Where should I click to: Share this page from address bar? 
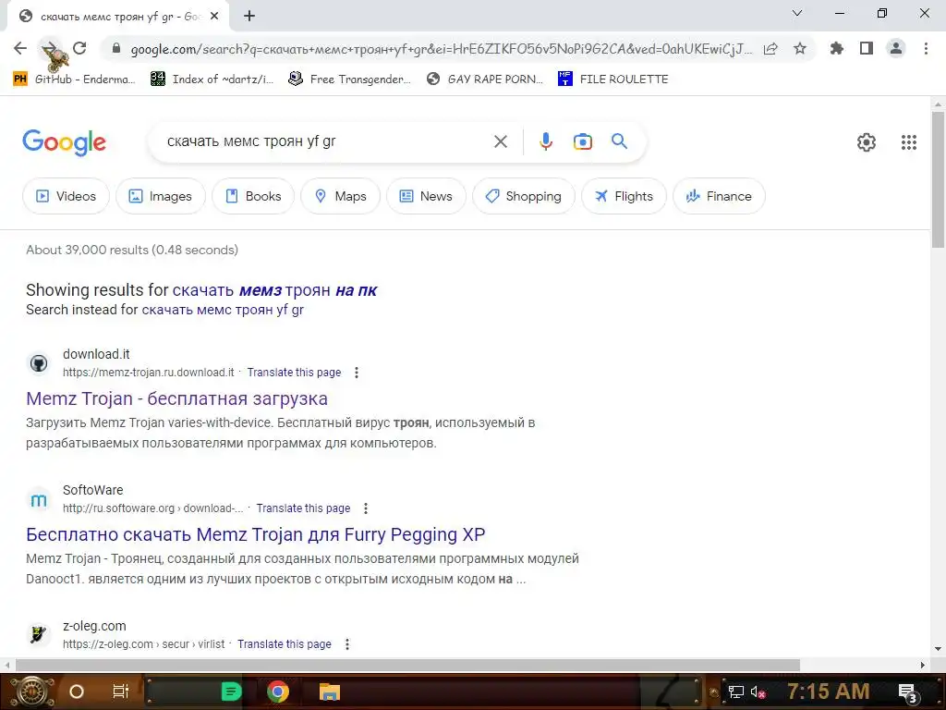pyautogui.click(x=770, y=49)
